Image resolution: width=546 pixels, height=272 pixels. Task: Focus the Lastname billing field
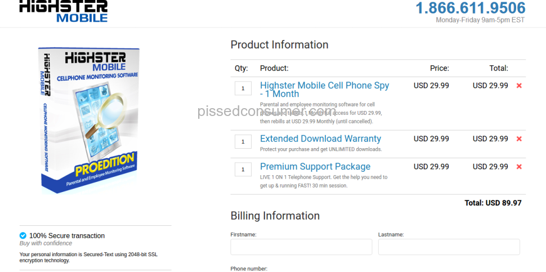tap(449, 247)
